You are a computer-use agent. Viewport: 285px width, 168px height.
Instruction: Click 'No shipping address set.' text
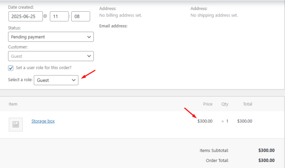(214, 15)
